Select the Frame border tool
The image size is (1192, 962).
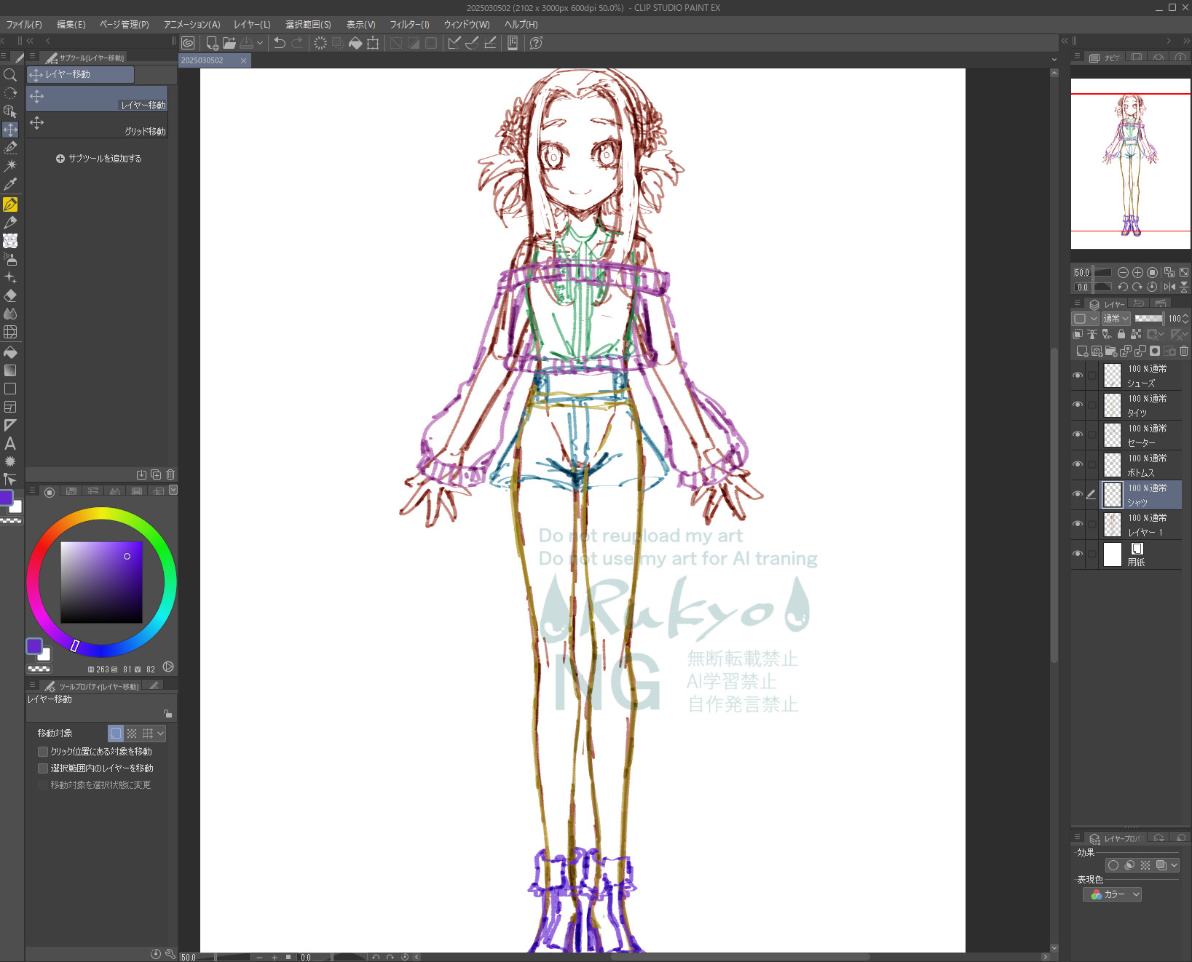pos(10,407)
